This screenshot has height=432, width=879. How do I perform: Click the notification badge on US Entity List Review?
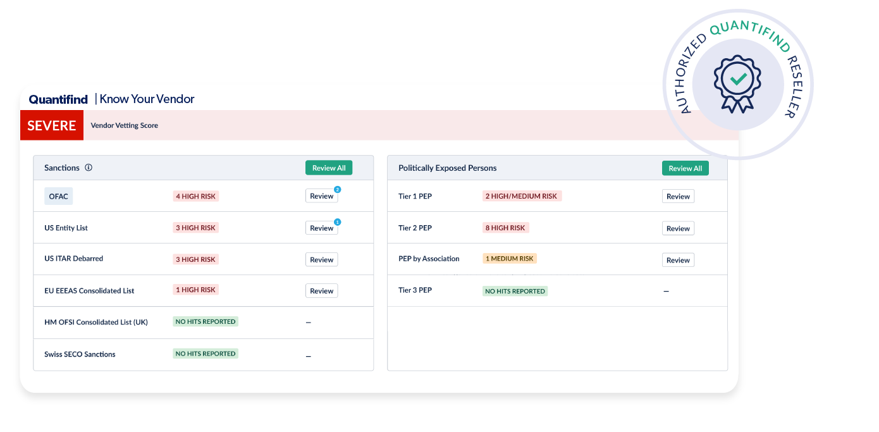[x=337, y=222]
